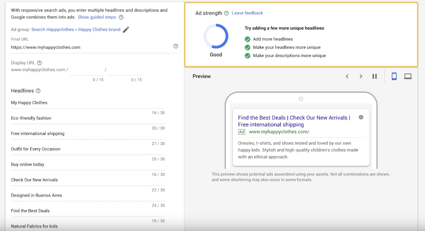Edit the 'Check Our New Arrivals' headline field
The image size is (425, 231).
click(x=88, y=180)
